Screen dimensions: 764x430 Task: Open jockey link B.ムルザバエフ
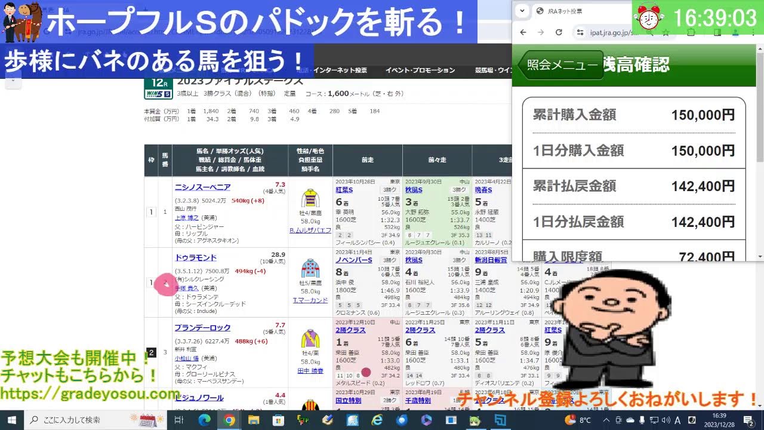[310, 231]
